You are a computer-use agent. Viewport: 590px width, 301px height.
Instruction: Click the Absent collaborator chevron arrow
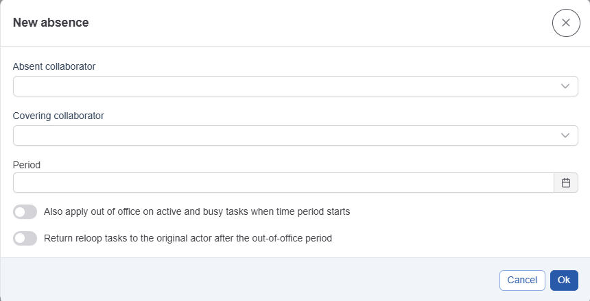(565, 86)
